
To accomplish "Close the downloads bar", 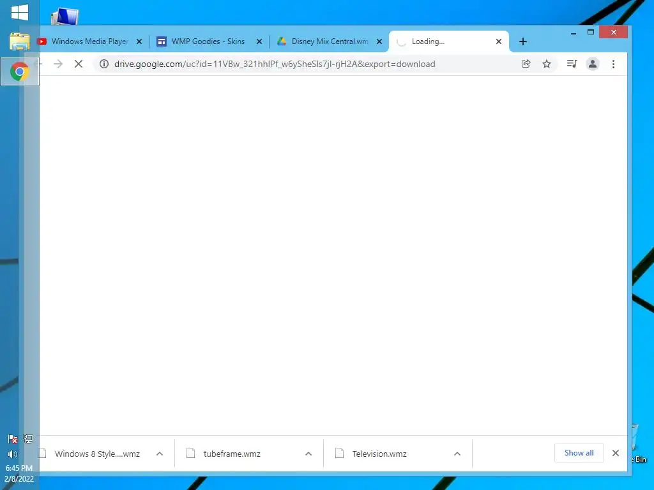I will pyautogui.click(x=615, y=453).
